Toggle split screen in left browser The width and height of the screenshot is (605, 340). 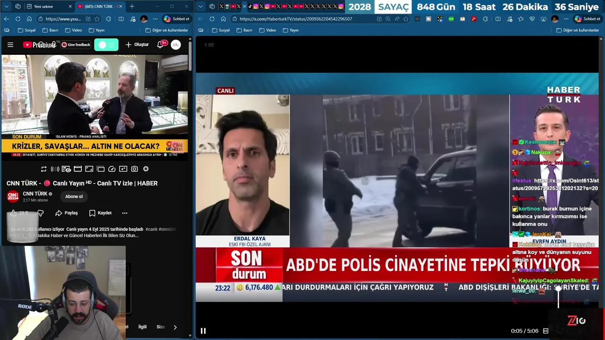121,19
